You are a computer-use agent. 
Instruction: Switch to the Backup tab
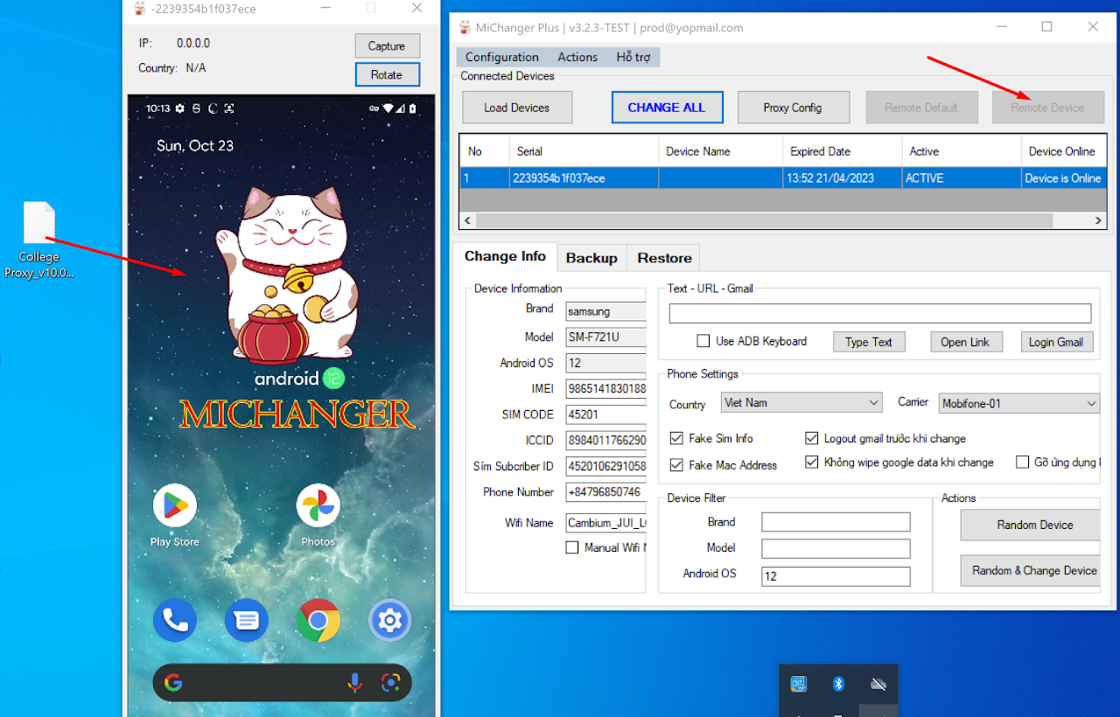point(591,258)
